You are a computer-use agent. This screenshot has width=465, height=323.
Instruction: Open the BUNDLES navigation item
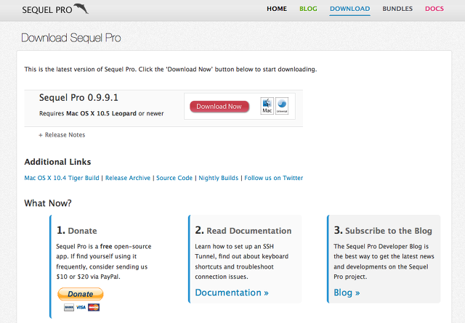(x=397, y=9)
